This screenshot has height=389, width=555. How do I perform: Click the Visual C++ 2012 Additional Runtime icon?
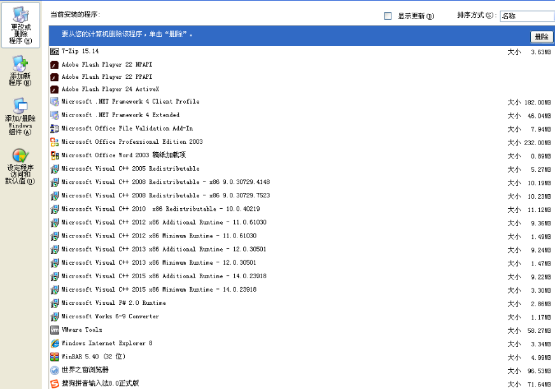[x=55, y=223]
